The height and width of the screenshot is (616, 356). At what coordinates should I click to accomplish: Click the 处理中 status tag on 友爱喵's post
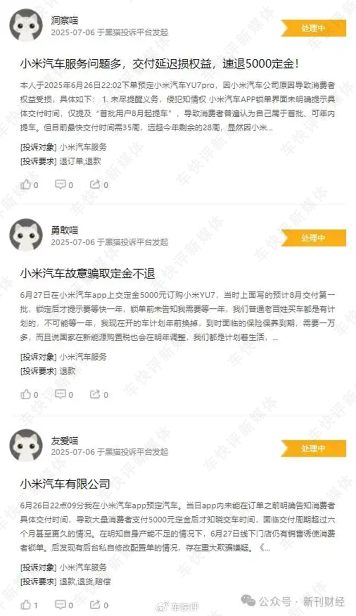313,448
